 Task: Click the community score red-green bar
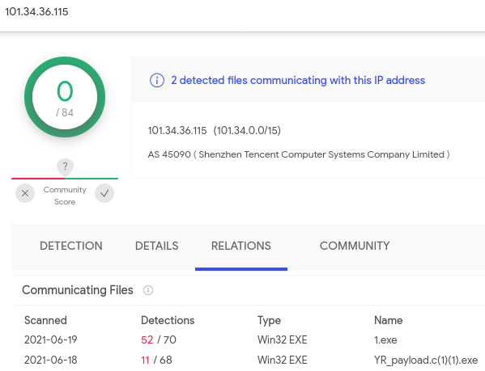click(x=65, y=179)
